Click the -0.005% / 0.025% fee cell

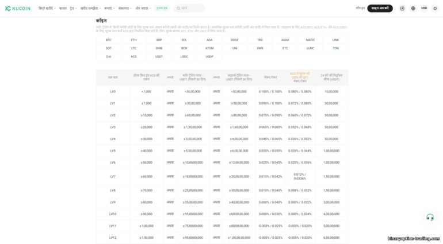270,238
